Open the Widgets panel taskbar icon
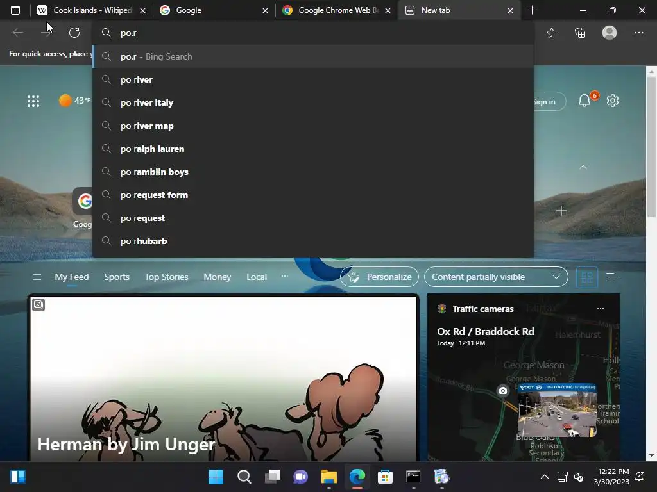Screen dimensions: 657x492 tap(18, 477)
